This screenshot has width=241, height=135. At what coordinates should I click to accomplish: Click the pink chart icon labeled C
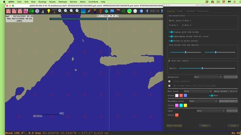coord(26,11)
